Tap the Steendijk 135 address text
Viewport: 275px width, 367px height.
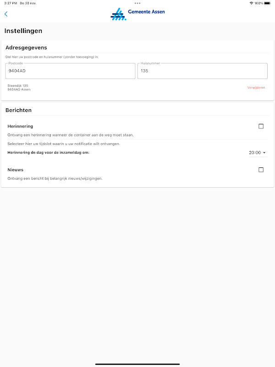click(x=18, y=86)
